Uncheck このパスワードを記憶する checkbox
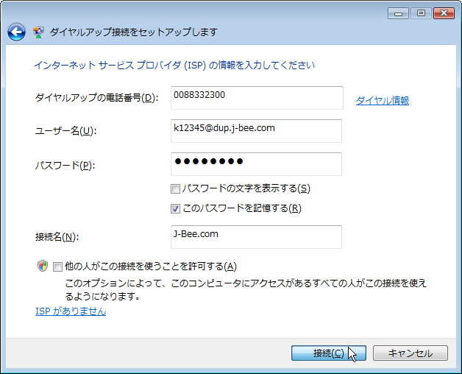The width and height of the screenshot is (462, 374). 175,209
